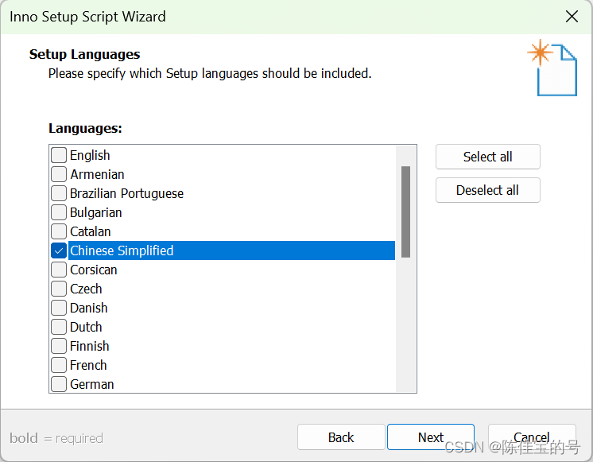
Task: Select the Dutch list row text
Action: 86,327
